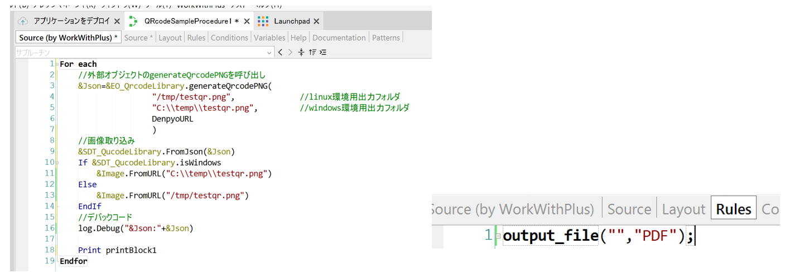
Task: Switch to the アプリケーションをデプロイ document tab
Action: click(69, 21)
